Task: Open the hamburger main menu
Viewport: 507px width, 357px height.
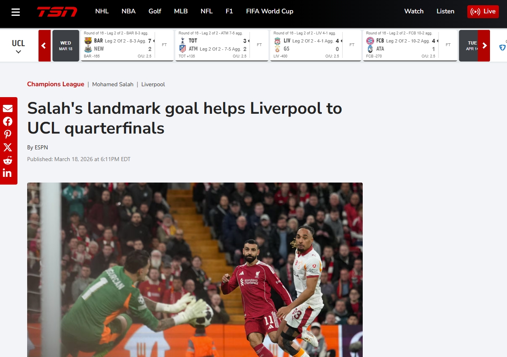Action: pyautogui.click(x=16, y=12)
